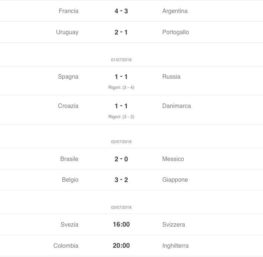Screen dimensions: 263x257
Task: View the Belgio-Giappone 3 - 2 match details
Action: [x=121, y=180]
